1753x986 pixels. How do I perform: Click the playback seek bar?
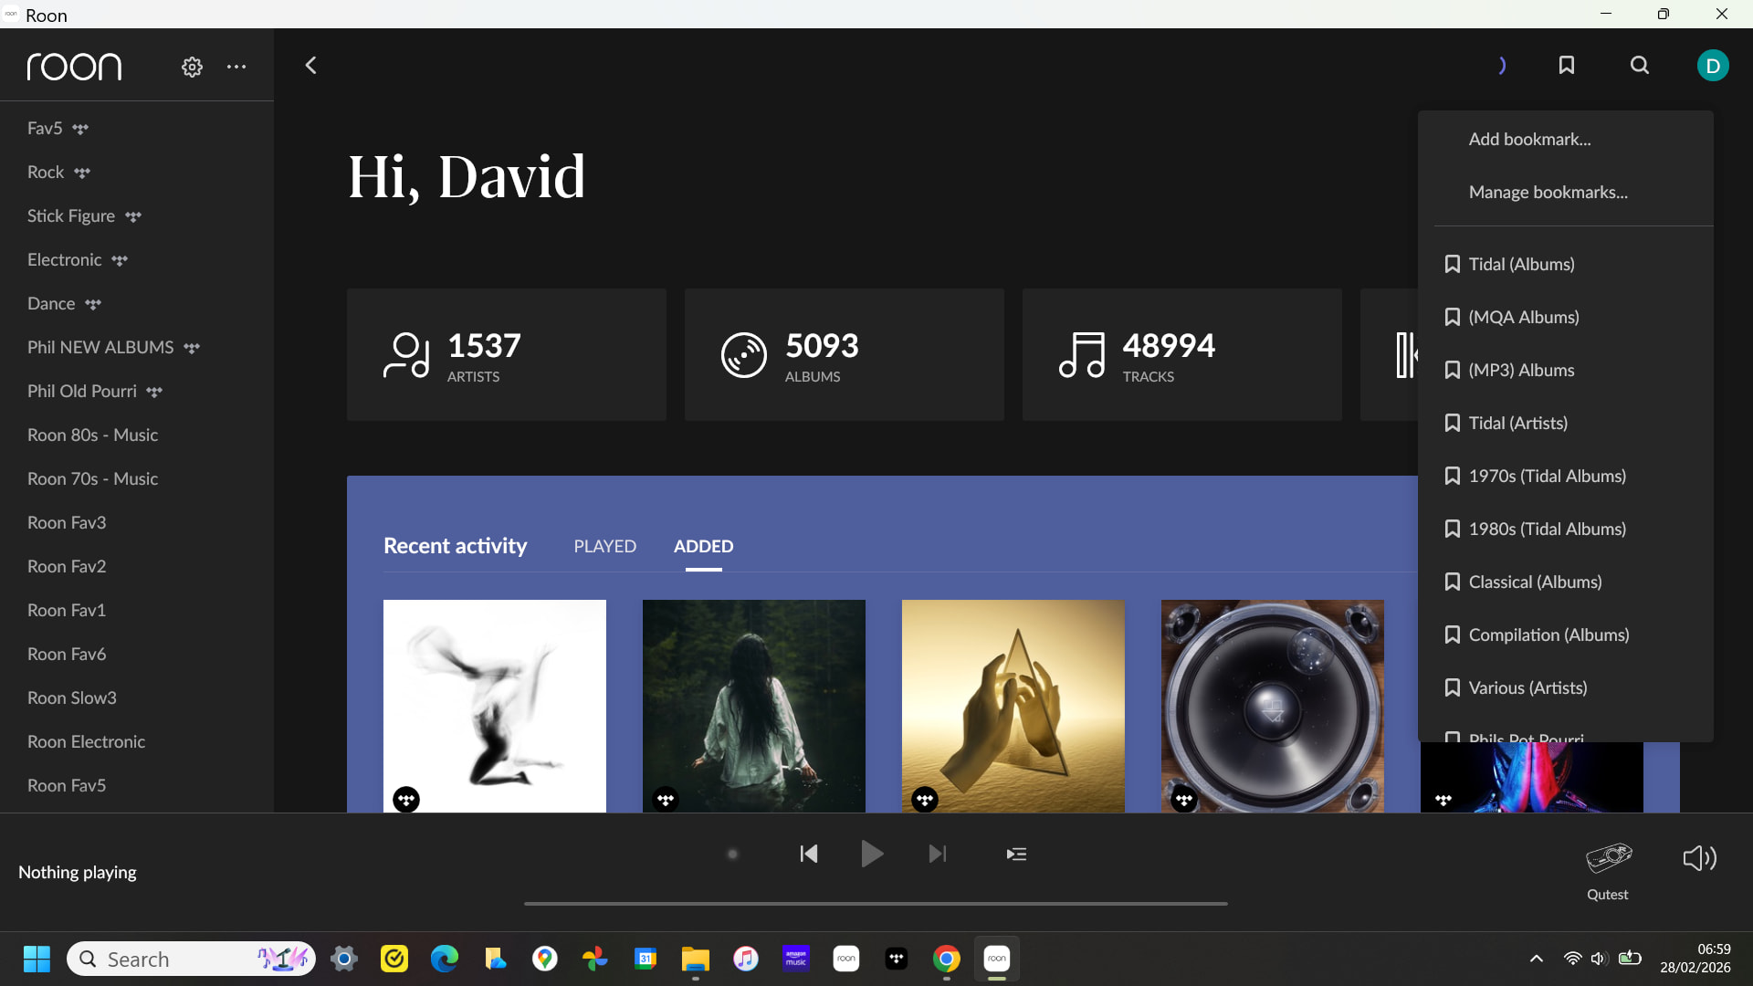(875, 904)
